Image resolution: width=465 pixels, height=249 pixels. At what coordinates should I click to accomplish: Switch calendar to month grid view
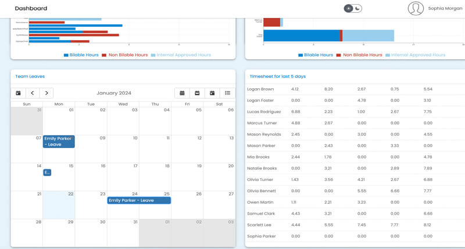[182, 93]
